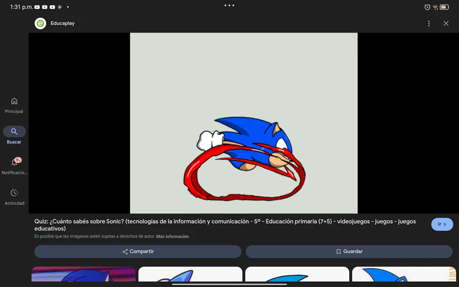Viewport: 459px width, 287px height.
Task: Tap the 1:31 p.m. clock
Action: [x=21, y=7]
